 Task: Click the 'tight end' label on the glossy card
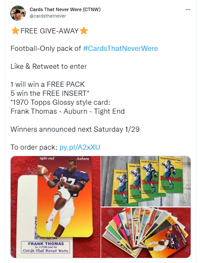tap(47, 158)
